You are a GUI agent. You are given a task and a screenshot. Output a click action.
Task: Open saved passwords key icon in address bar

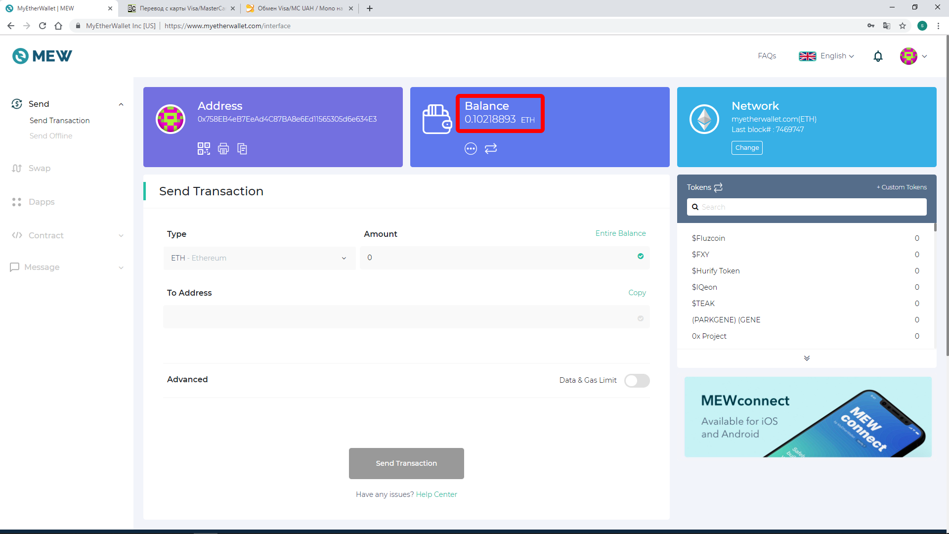tap(871, 26)
